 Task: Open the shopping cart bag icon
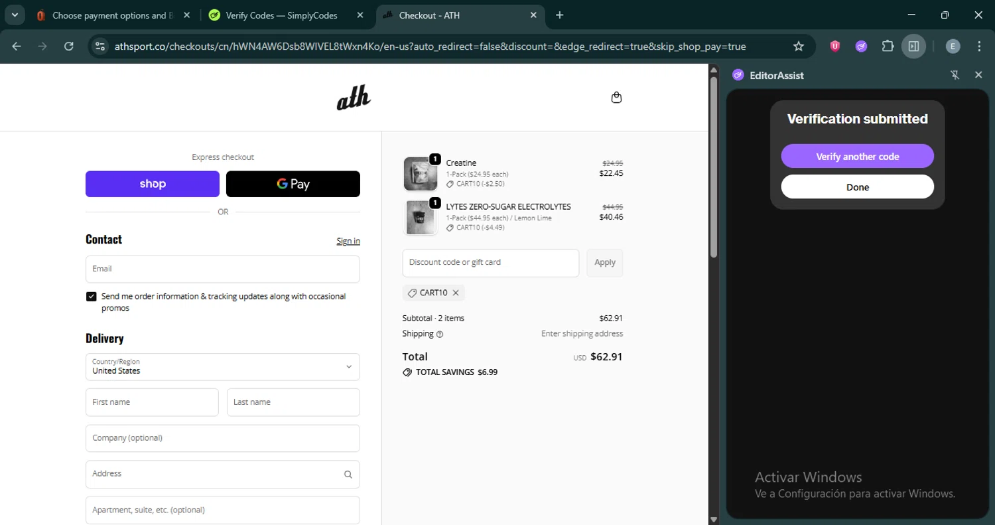point(616,98)
